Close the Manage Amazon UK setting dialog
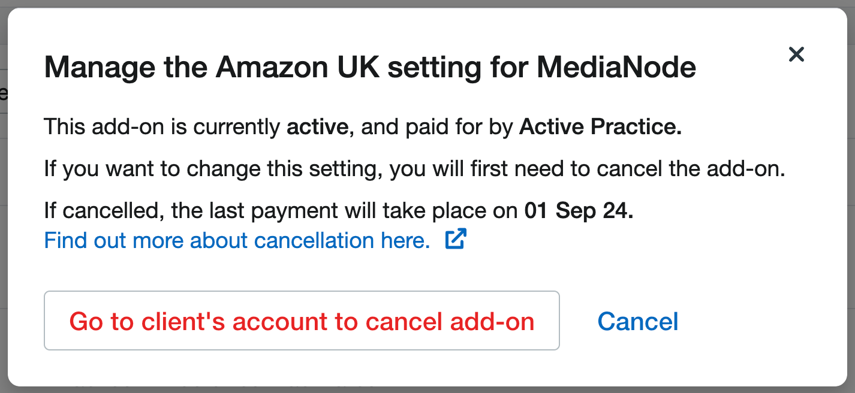The width and height of the screenshot is (855, 393). [796, 55]
